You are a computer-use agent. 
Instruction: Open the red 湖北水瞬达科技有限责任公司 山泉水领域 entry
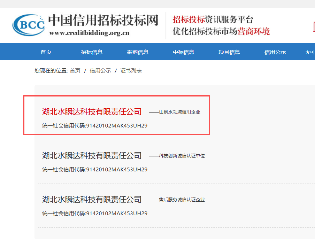tap(92, 112)
